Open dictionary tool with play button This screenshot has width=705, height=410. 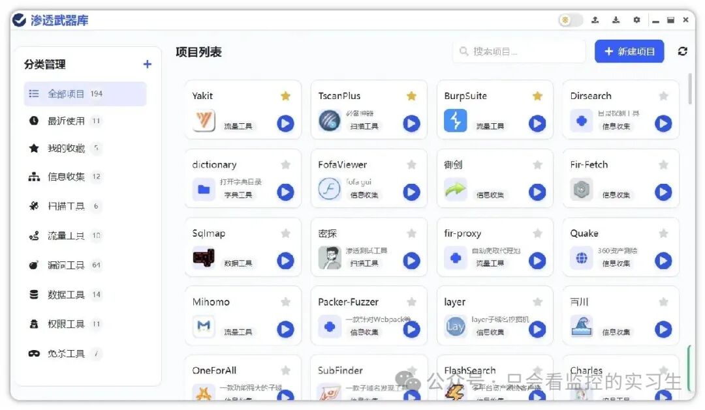coord(285,192)
